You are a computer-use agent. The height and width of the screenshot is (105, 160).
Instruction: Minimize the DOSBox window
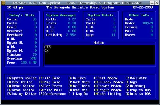[x=152, y=3]
